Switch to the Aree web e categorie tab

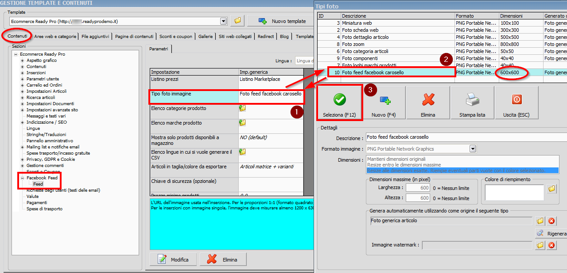55,37
